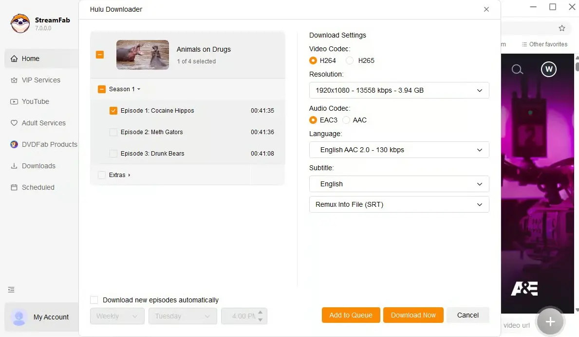Click Episode 2 duration 00:41:36
This screenshot has height=337, width=579.
click(x=262, y=132)
